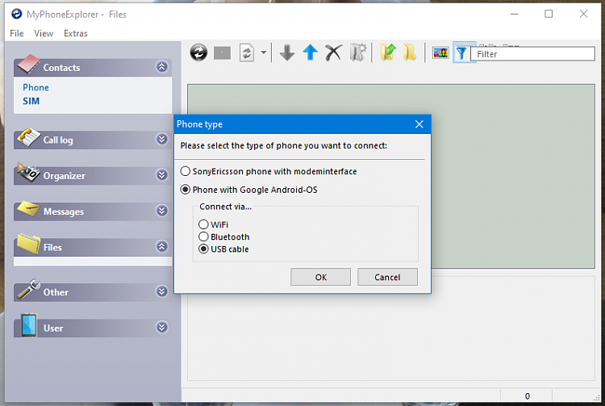Click the plain yellow folder toolbar icon
The height and width of the screenshot is (406, 605).
click(410, 53)
